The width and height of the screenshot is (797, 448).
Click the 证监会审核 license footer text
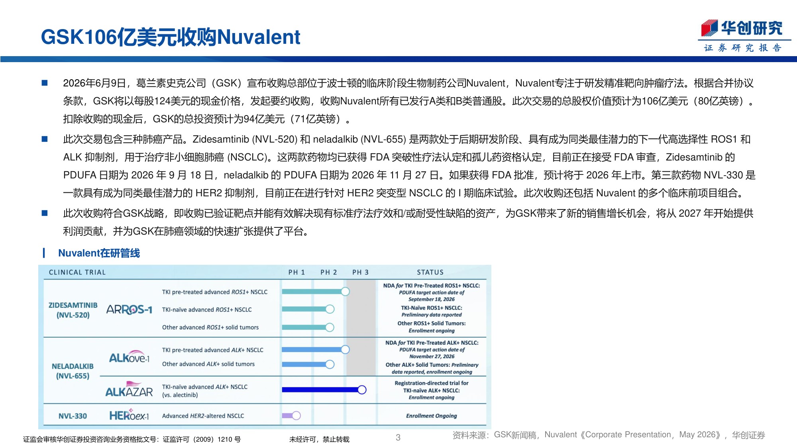[132, 439]
